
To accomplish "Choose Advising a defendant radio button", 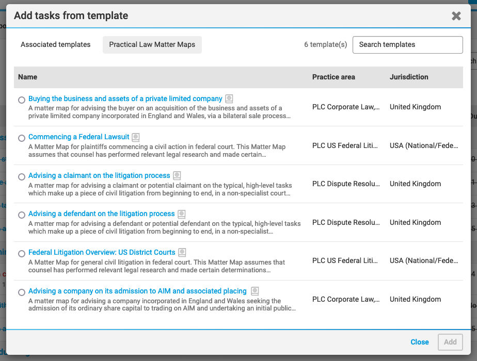I will tap(22, 215).
